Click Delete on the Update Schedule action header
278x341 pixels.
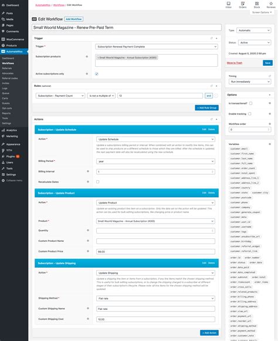211,129
